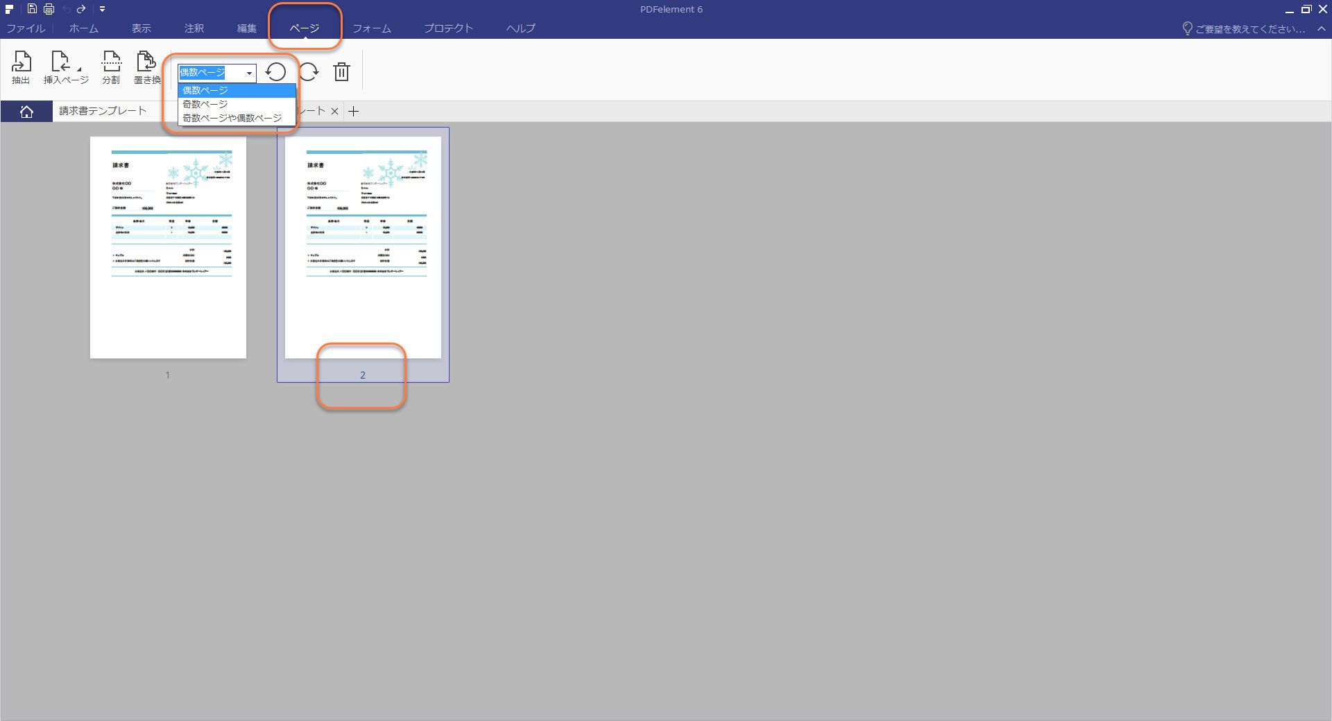This screenshot has width=1332, height=721.
Task: Click the page number 1 label
Action: (x=167, y=375)
